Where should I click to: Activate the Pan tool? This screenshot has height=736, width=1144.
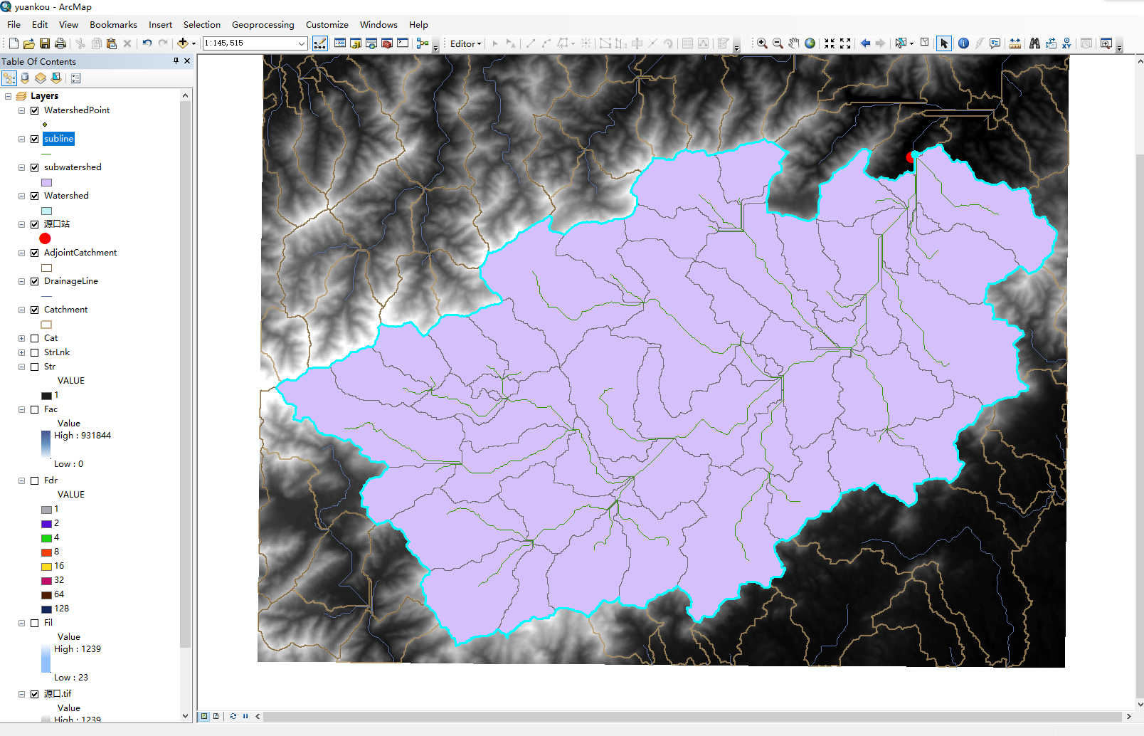pyautogui.click(x=794, y=43)
